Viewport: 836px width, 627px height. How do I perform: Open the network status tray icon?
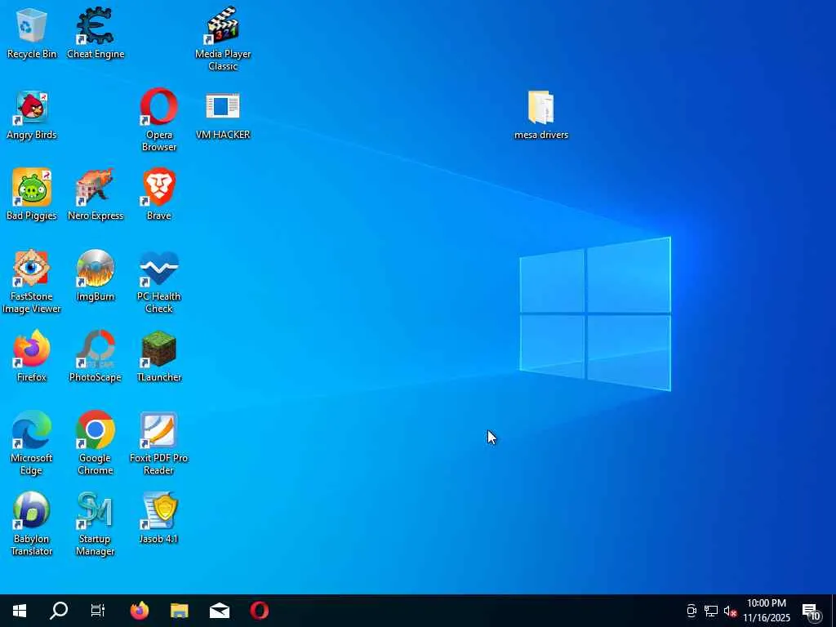tap(711, 611)
